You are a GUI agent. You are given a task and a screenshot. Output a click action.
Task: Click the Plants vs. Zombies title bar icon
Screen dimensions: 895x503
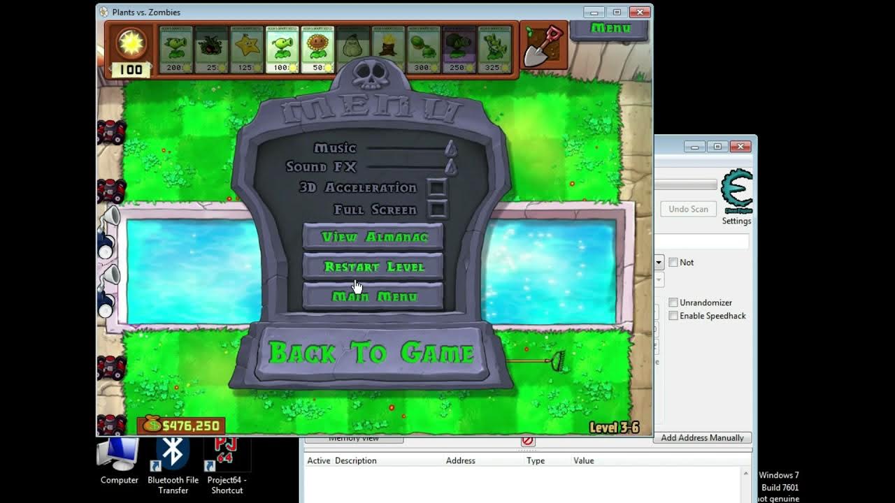pyautogui.click(x=104, y=12)
